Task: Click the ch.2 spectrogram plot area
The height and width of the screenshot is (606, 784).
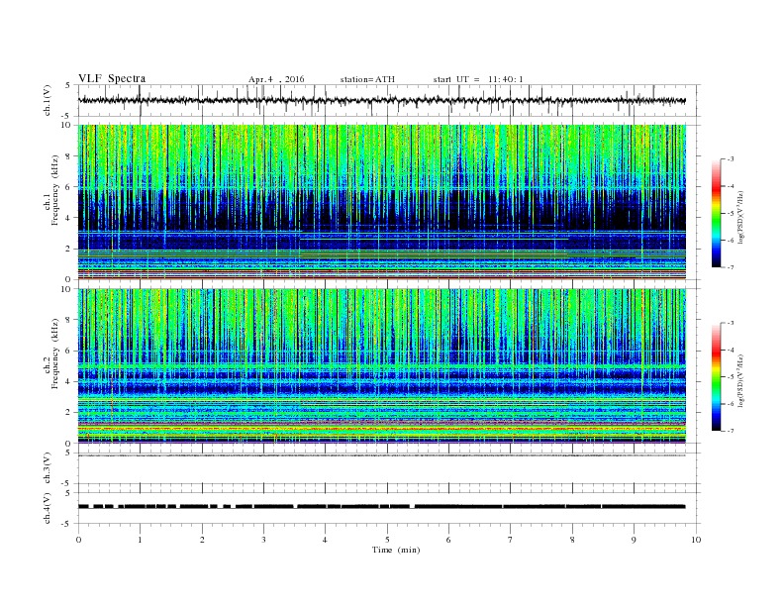Action: click(382, 365)
